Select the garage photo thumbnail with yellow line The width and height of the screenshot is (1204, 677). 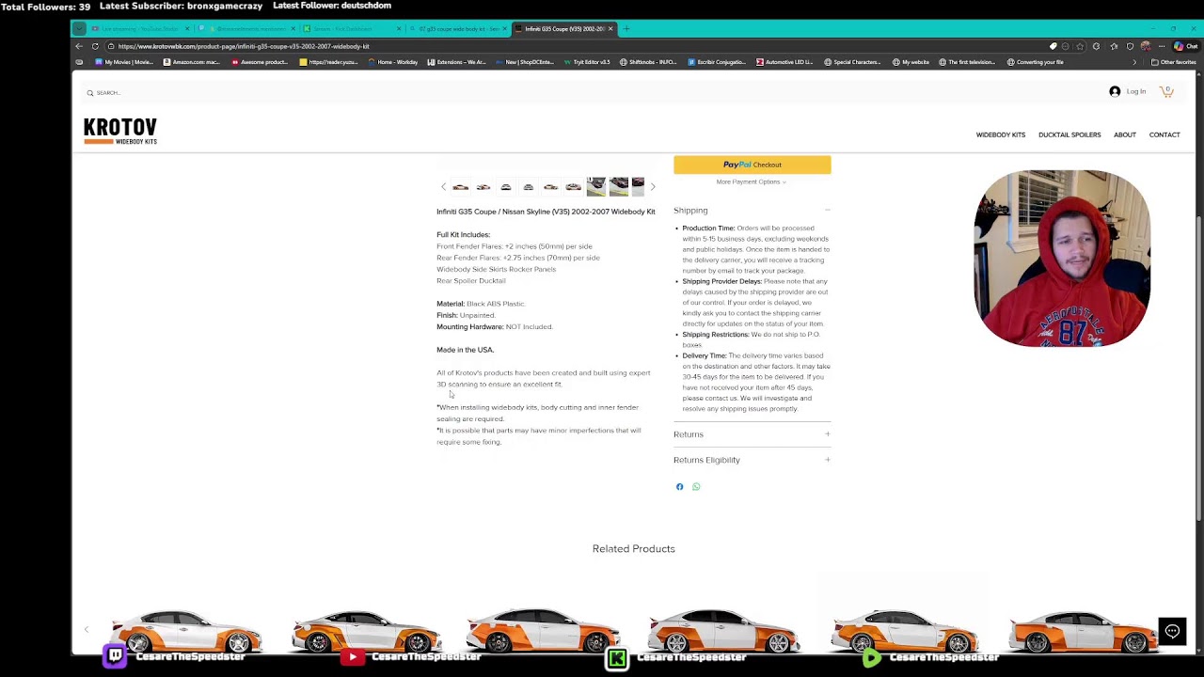click(x=596, y=187)
